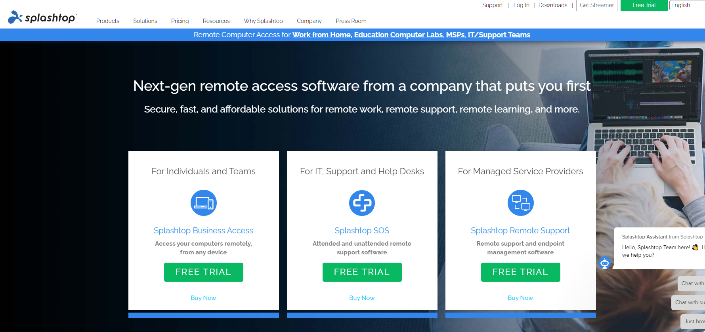Follow the IT/Support Teams banner link

coord(499,35)
